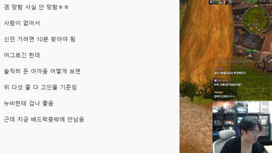Screen dimensions: 272x153
Task: Click the purple heart badge next to Daram6
Action: pyautogui.click(x=216, y=81)
